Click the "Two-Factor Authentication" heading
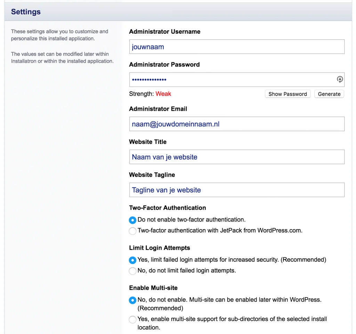 click(x=167, y=208)
